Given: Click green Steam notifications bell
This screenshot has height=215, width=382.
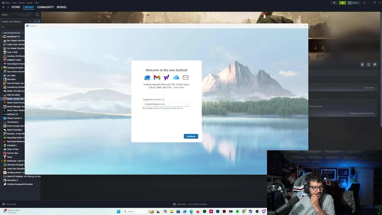Looking at the screenshot, I should click(342, 3).
